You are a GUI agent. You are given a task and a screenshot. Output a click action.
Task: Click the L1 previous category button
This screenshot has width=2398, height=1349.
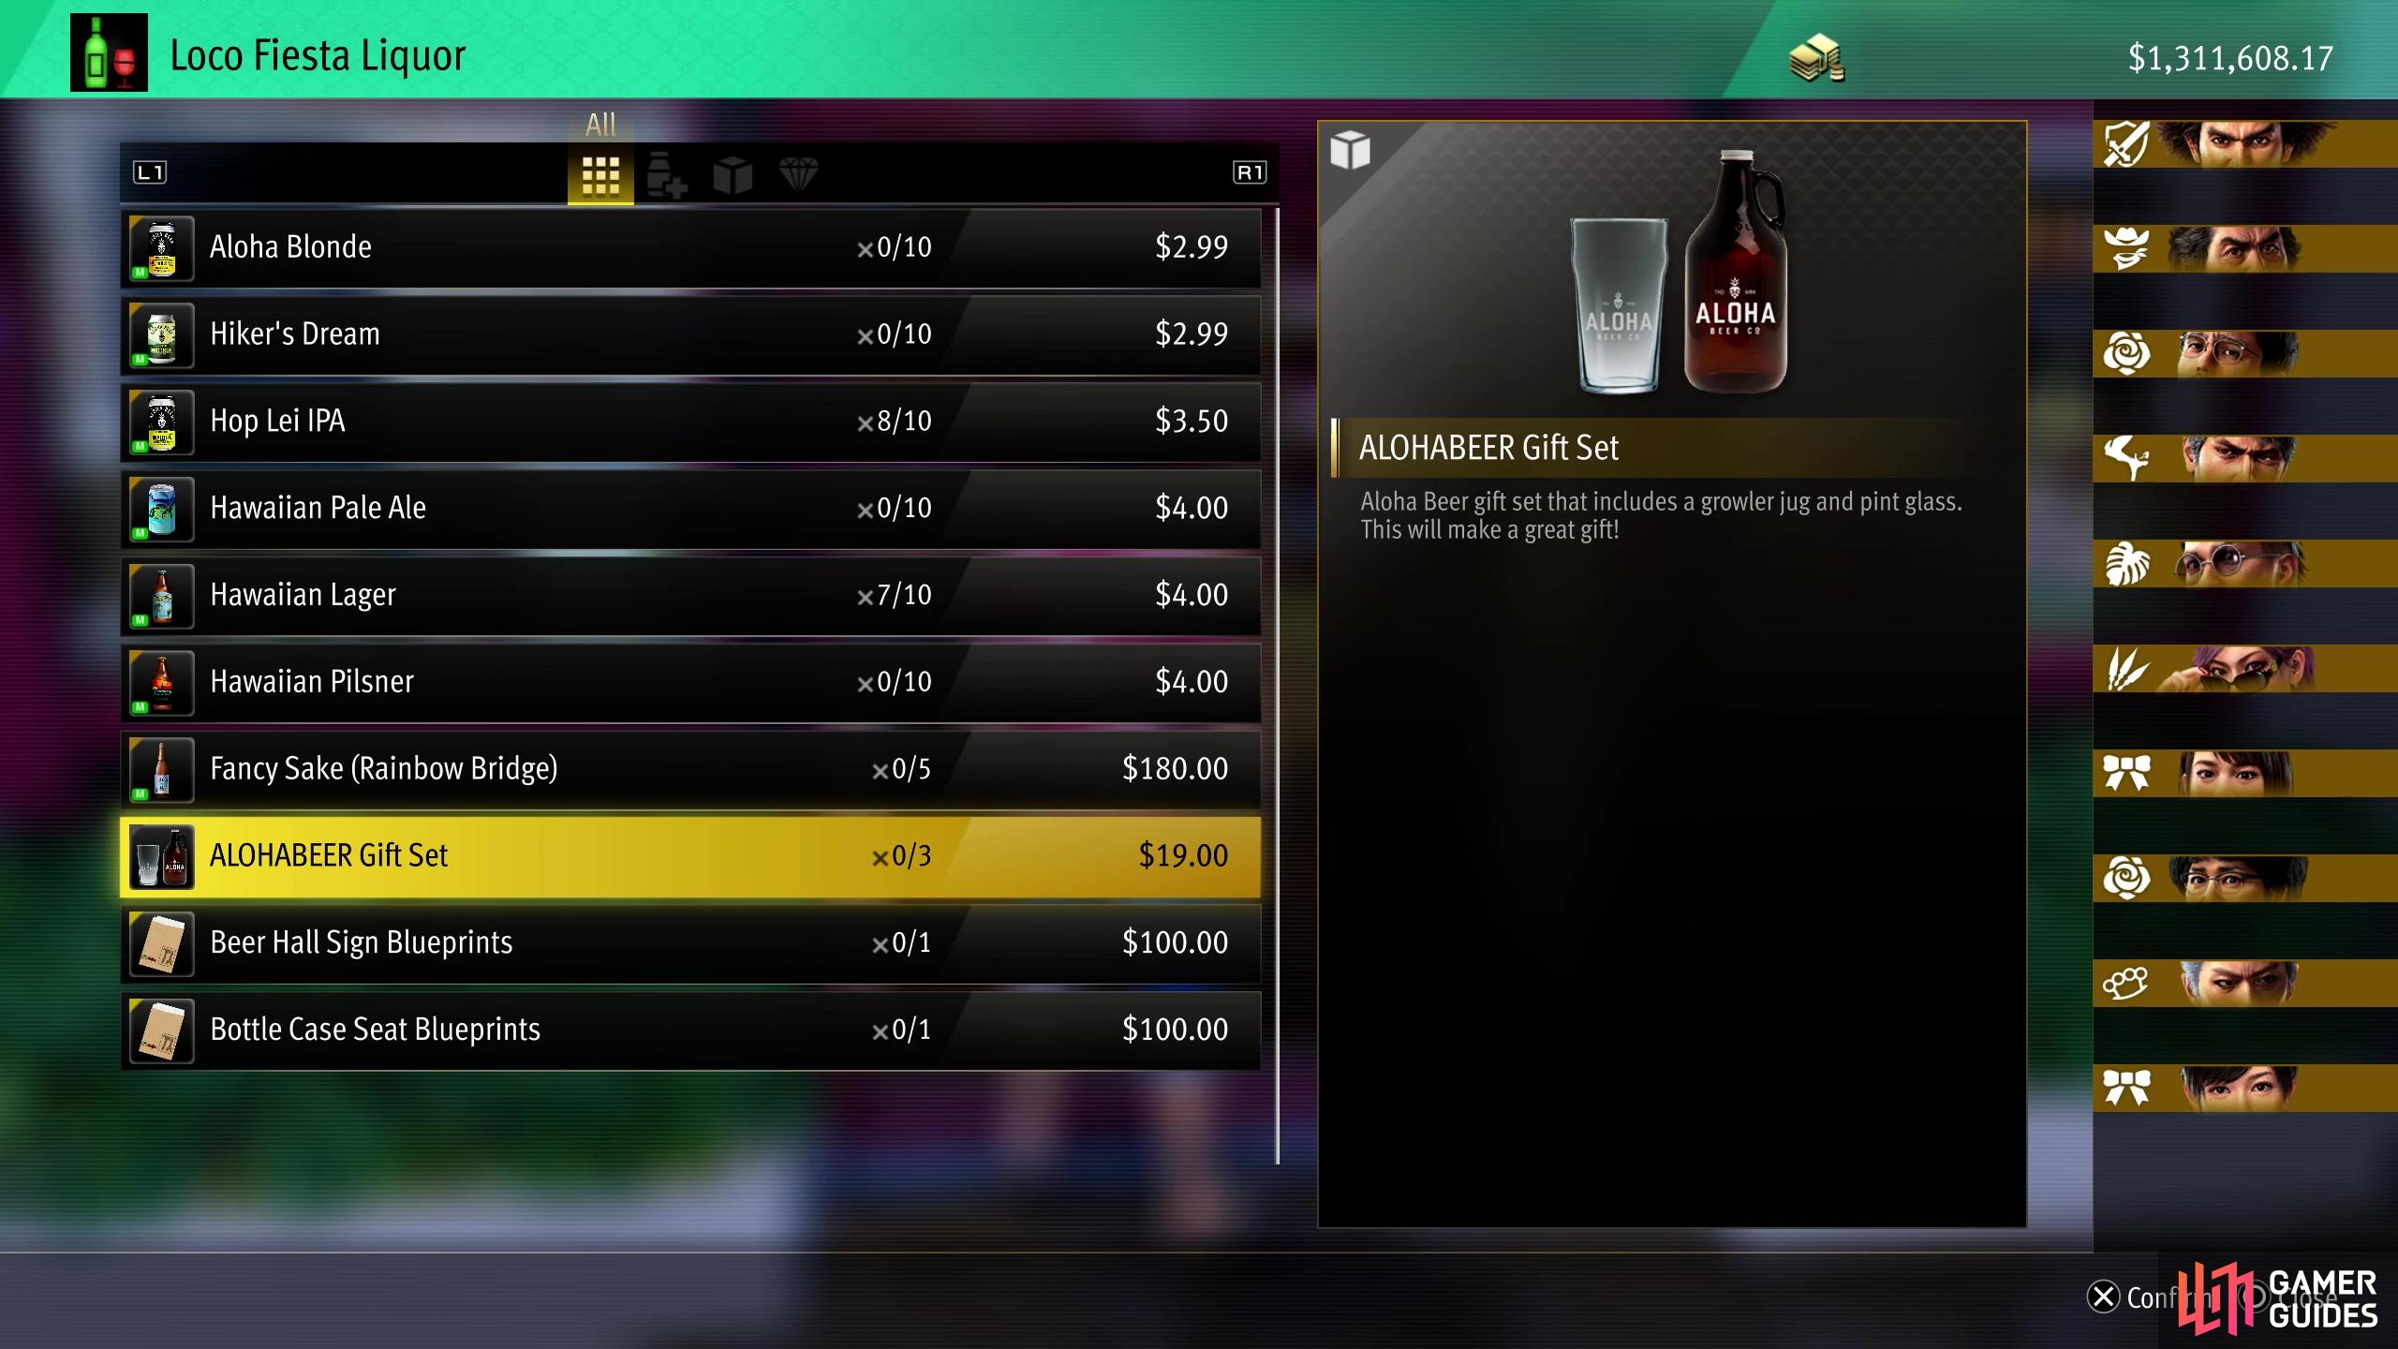coord(150,172)
